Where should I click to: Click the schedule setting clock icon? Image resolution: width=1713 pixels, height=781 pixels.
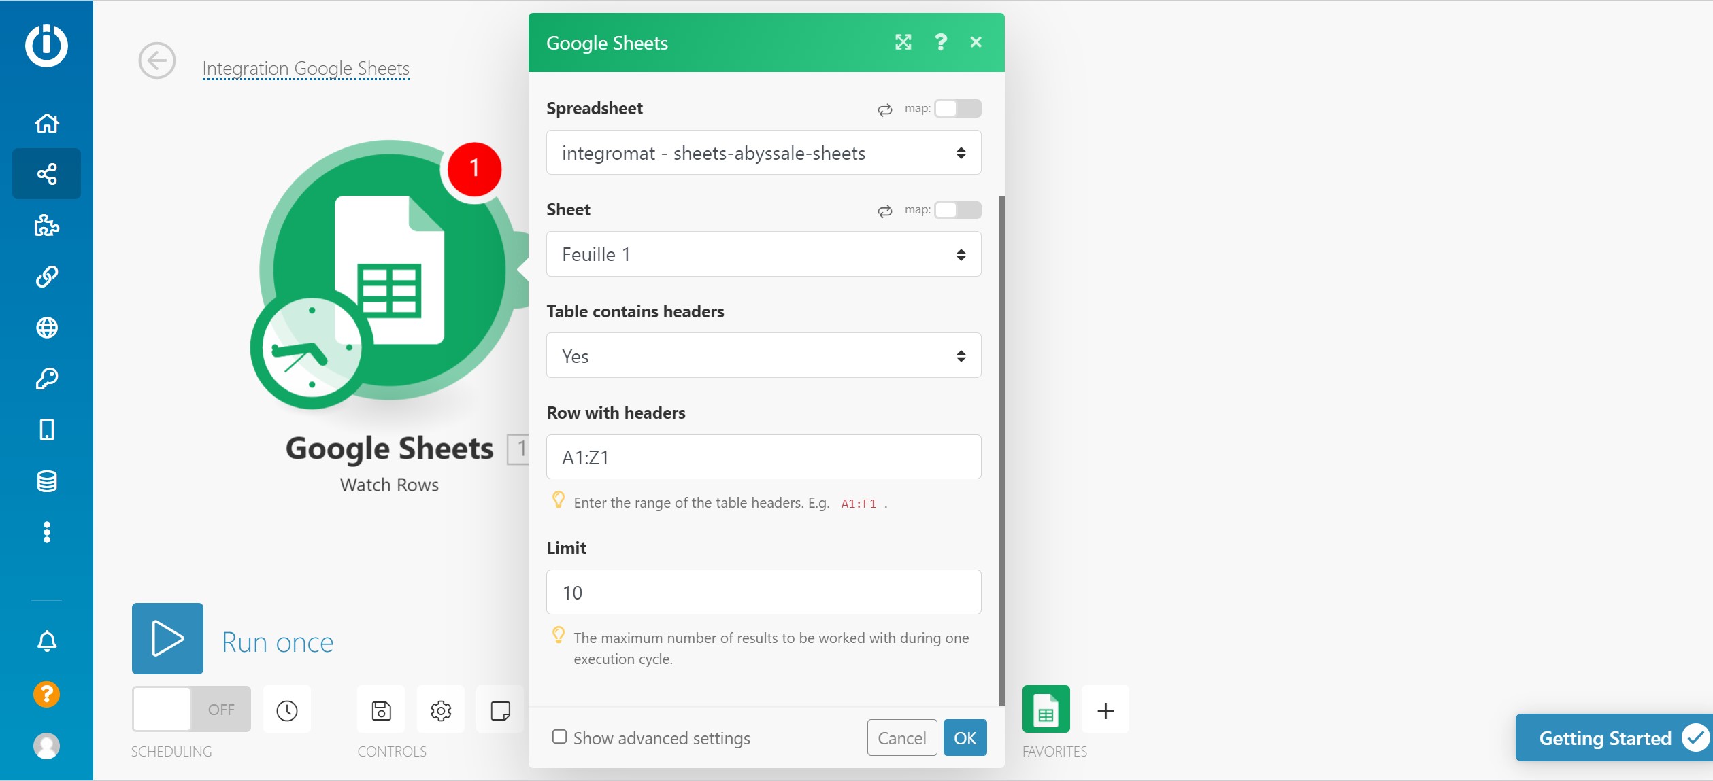tap(286, 710)
